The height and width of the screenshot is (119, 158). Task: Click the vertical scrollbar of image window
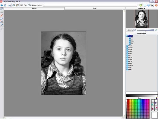pyautogui.click(x=124, y=63)
